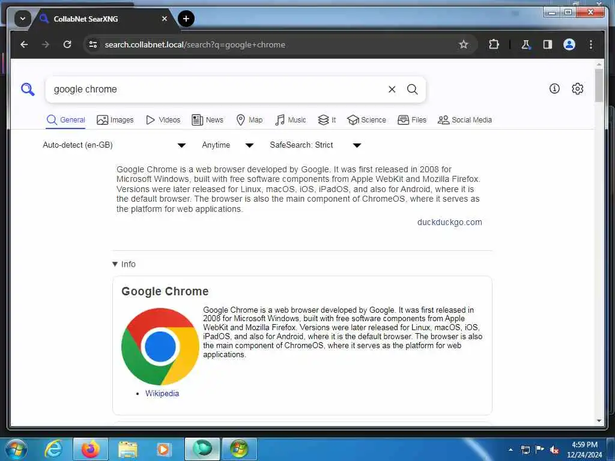Switch to the Map category
This screenshot has width=615, height=461.
pos(249,120)
